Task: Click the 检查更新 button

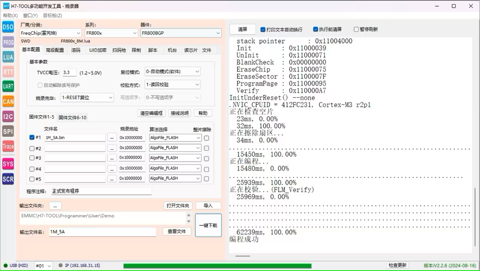Action: click(x=397, y=265)
